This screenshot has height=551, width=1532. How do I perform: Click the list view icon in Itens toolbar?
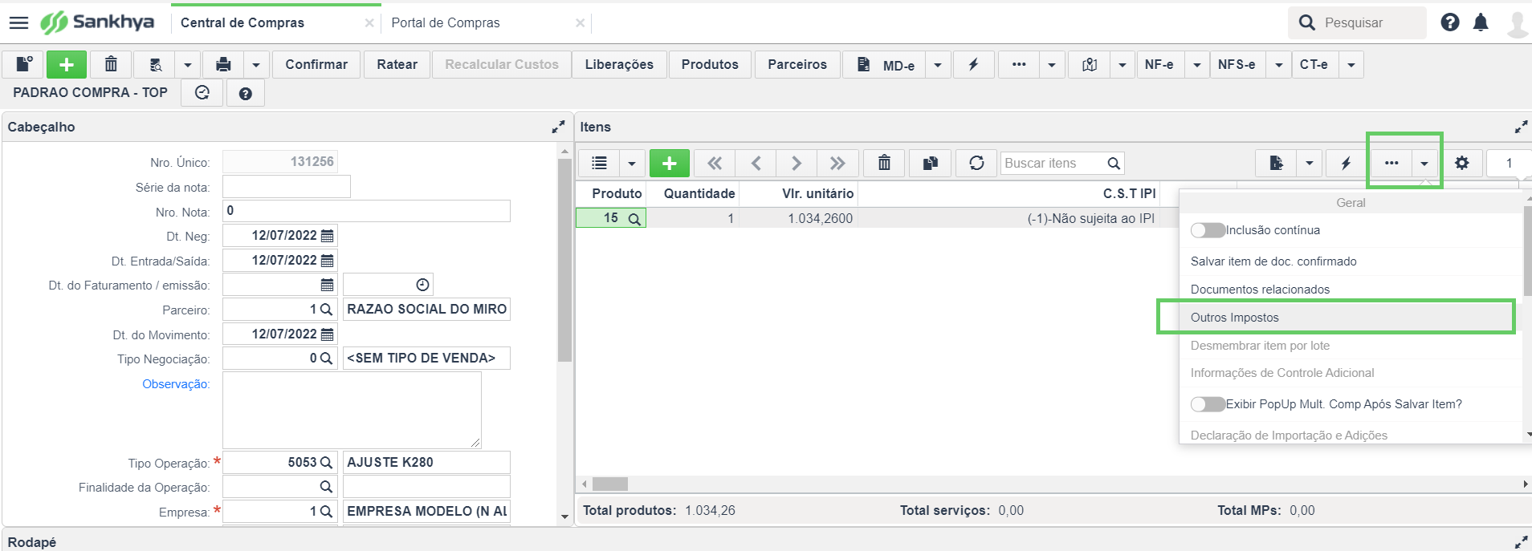(599, 163)
